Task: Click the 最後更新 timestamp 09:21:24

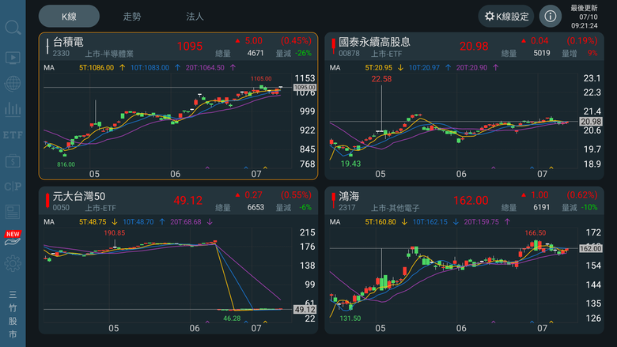Action: click(585, 26)
